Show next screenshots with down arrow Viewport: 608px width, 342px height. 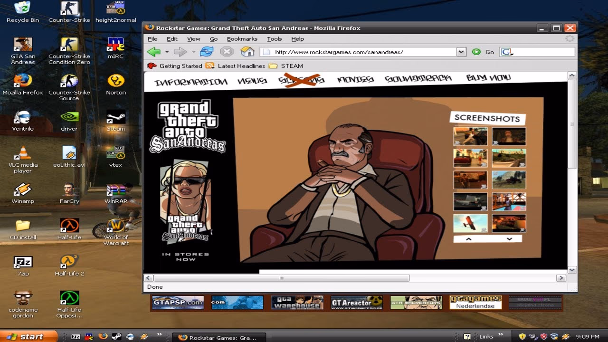pos(509,239)
